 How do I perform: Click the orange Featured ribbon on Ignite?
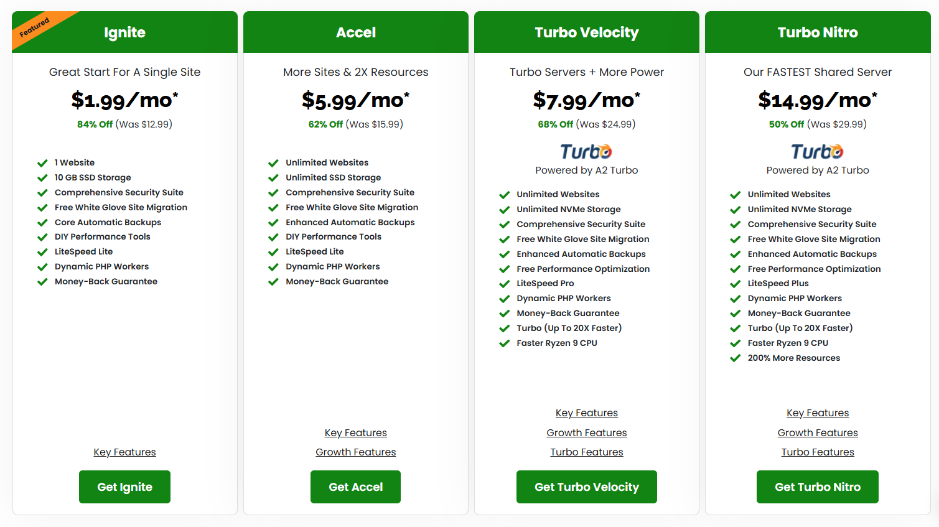click(x=37, y=28)
